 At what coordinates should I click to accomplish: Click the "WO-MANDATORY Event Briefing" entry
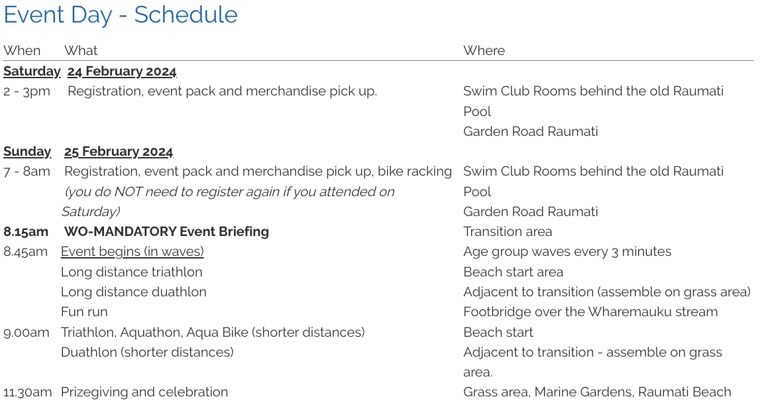[x=166, y=231]
